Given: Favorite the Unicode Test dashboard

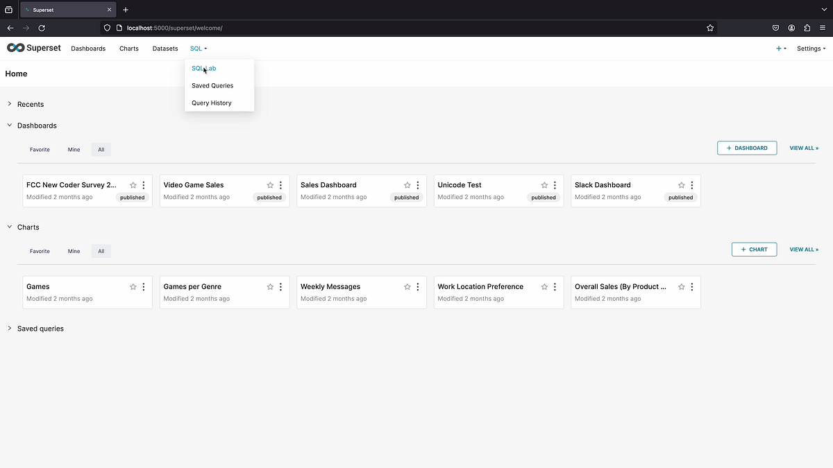Looking at the screenshot, I should pos(544,185).
